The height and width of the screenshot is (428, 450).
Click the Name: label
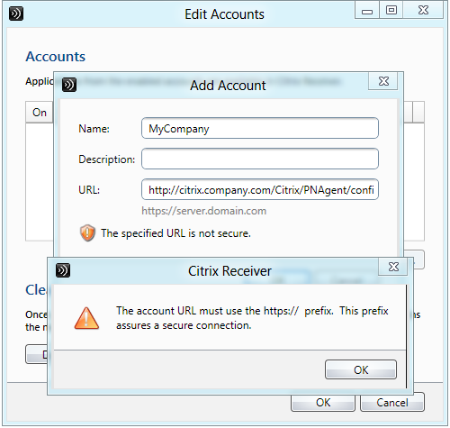pos(94,129)
